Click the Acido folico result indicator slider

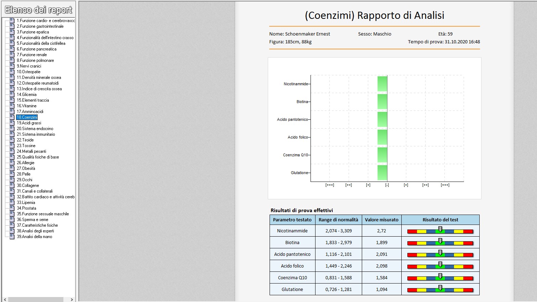coord(440,266)
